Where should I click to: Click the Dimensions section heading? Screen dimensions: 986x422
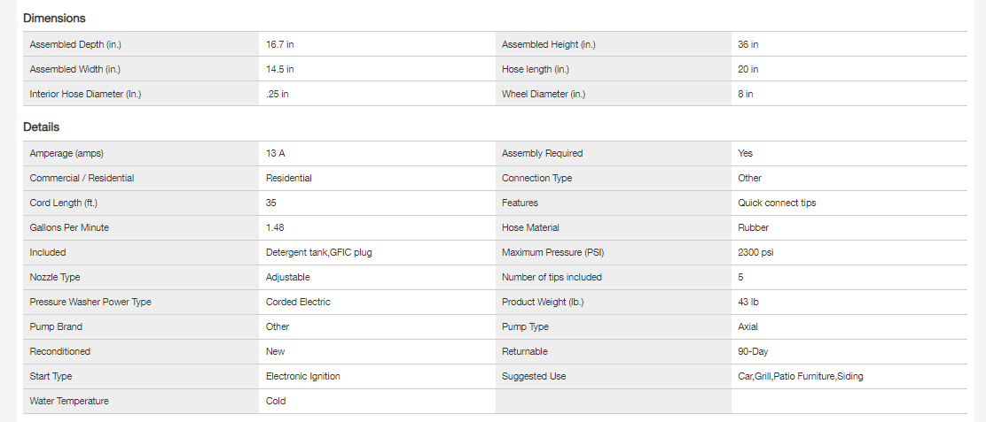coord(54,18)
